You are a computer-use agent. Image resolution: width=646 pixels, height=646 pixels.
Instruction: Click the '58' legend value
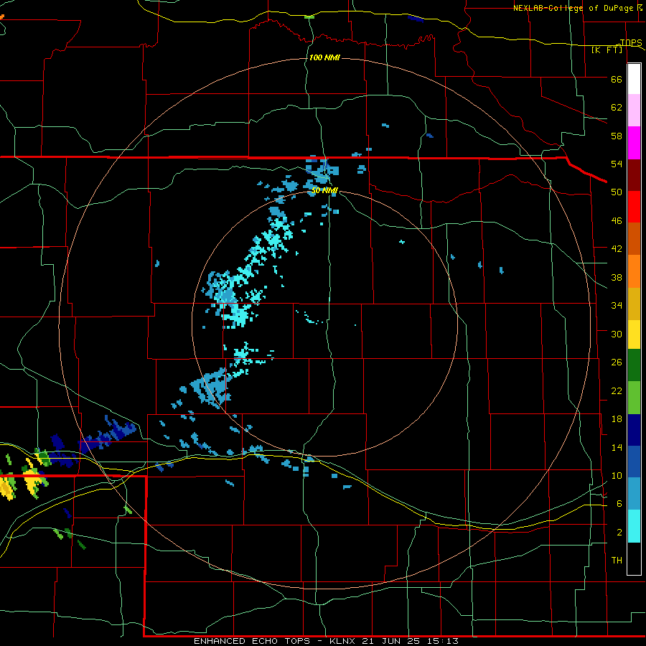coord(617,136)
